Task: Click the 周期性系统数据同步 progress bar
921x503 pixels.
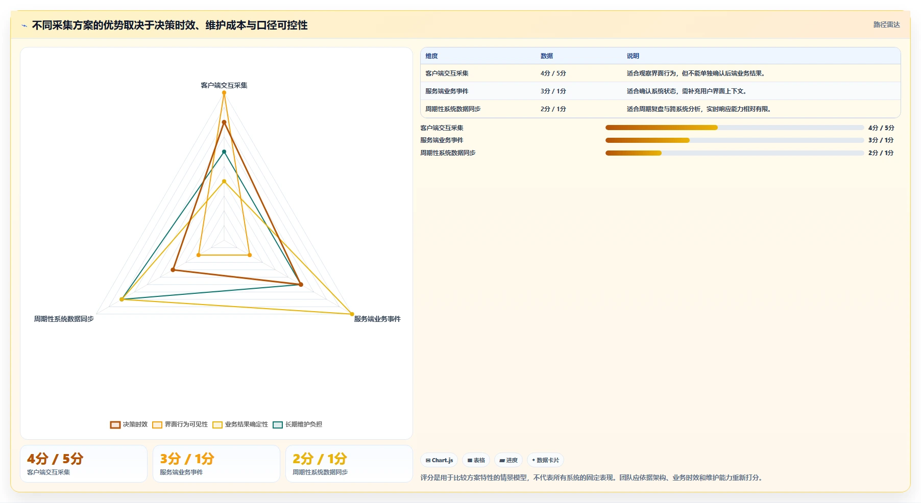Action: coord(735,153)
